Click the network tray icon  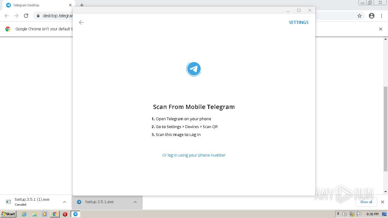point(352,214)
